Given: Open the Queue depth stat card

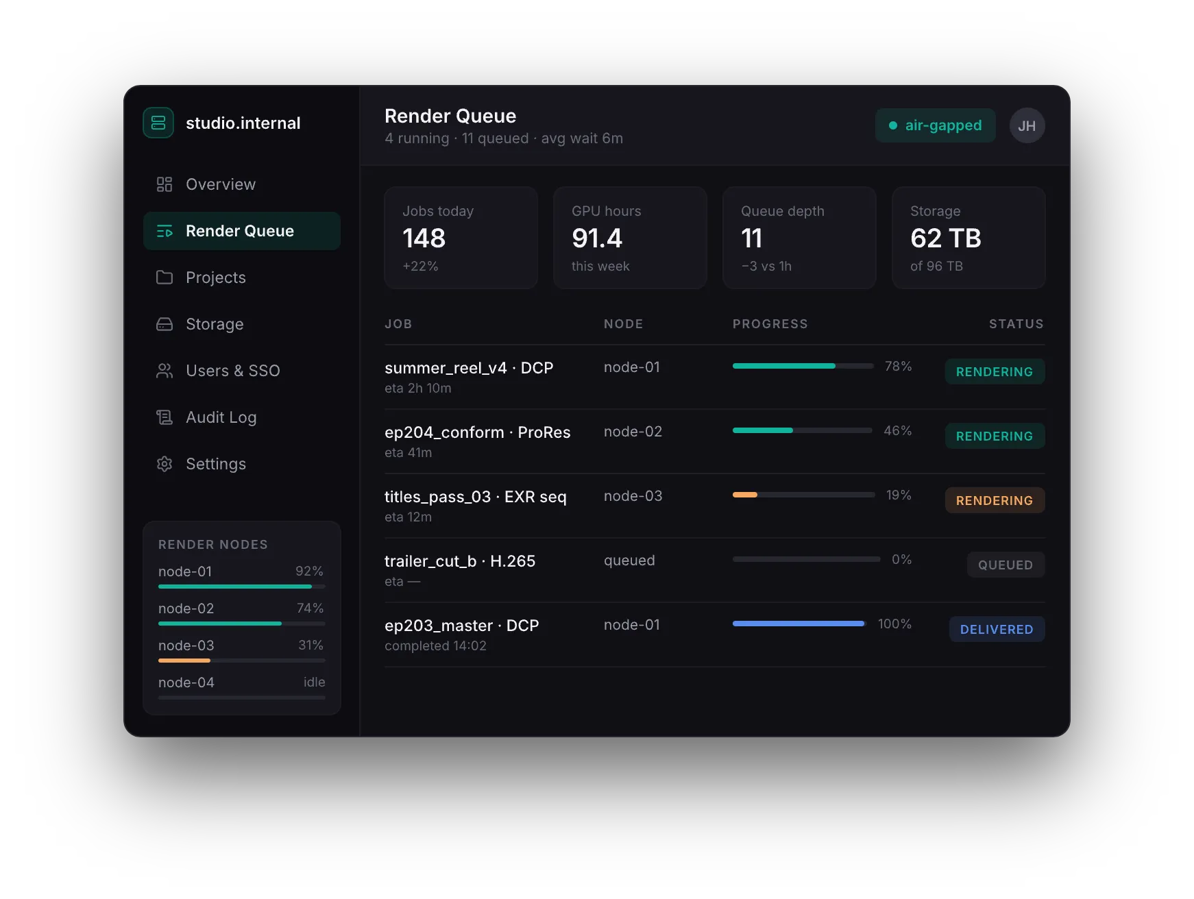Looking at the screenshot, I should [x=799, y=238].
